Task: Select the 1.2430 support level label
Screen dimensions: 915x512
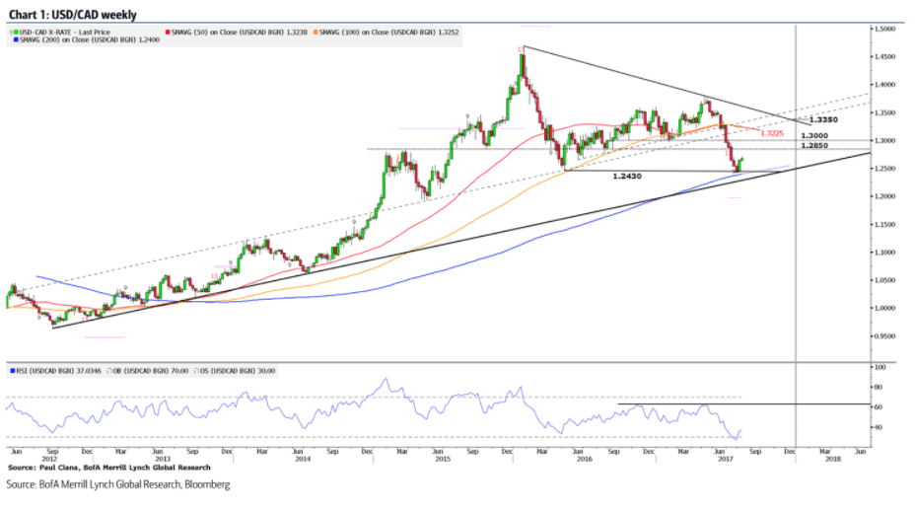Action: click(x=627, y=178)
